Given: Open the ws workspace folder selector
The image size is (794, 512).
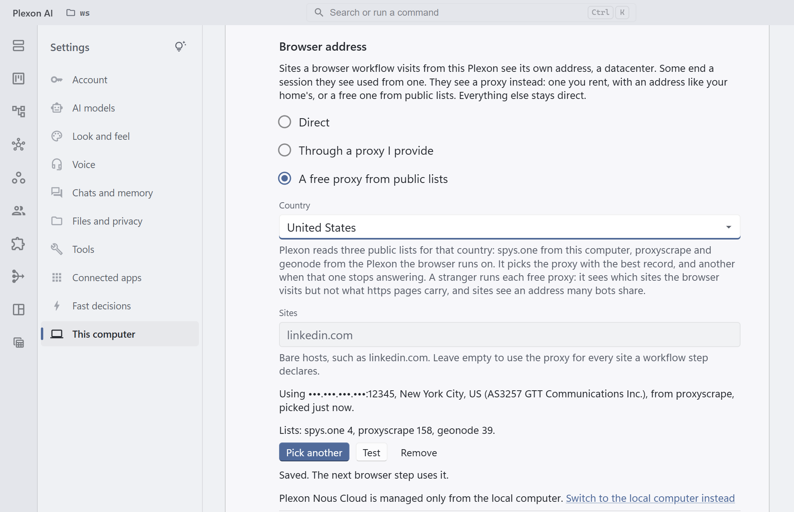Looking at the screenshot, I should (x=78, y=13).
